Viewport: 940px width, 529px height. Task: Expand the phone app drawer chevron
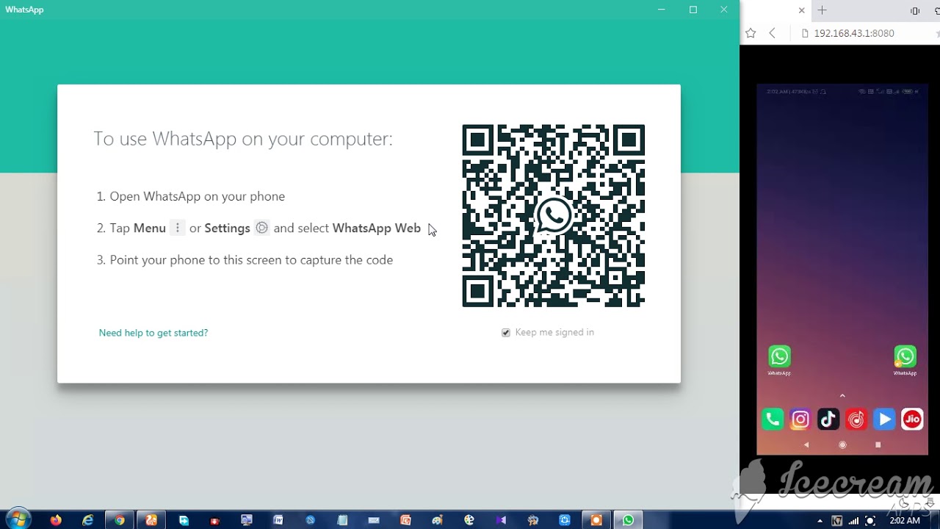842,396
